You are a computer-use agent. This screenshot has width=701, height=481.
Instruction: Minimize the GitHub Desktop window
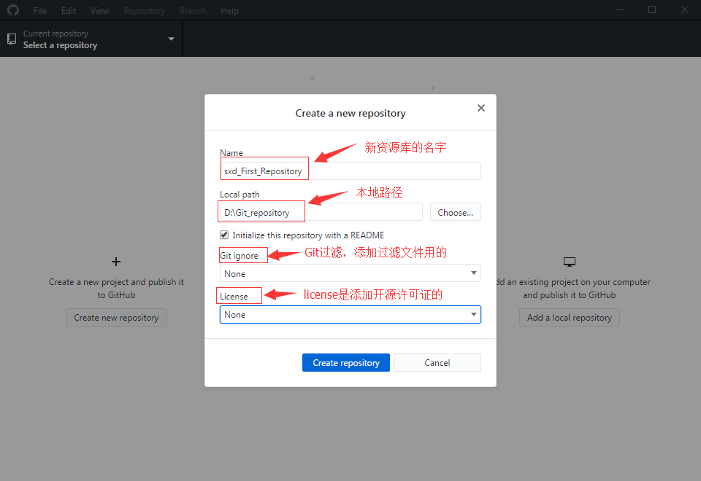pos(619,9)
